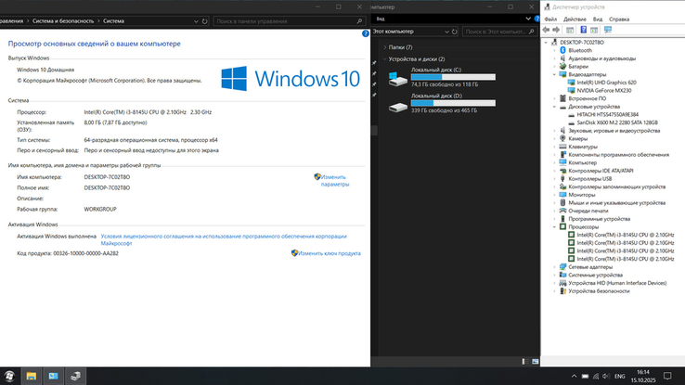The height and width of the screenshot is (385, 685).
Task: Collapse the Процессоры node
Action: pos(554,227)
